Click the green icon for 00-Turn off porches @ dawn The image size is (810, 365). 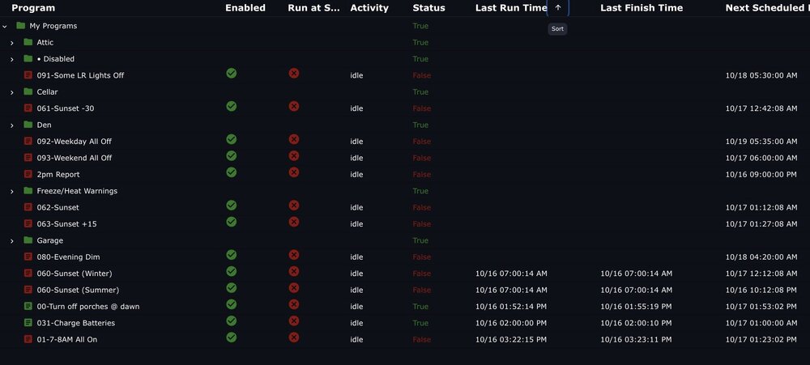click(28, 307)
